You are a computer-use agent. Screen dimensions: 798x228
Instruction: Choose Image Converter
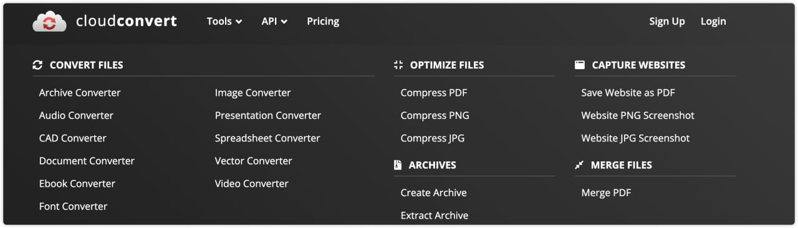(253, 92)
